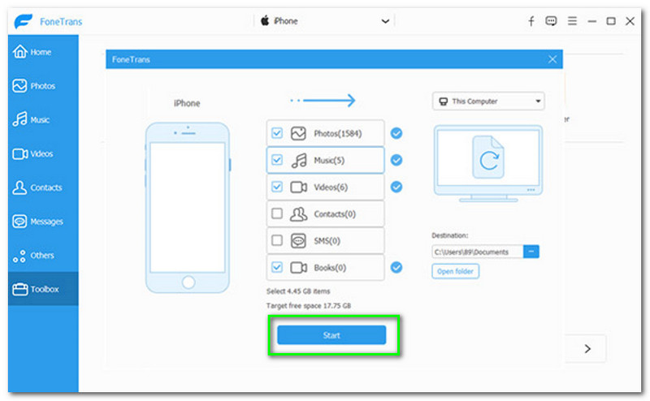Click the next arrow chevron at right
This screenshot has height=401, width=650.
coord(587,349)
